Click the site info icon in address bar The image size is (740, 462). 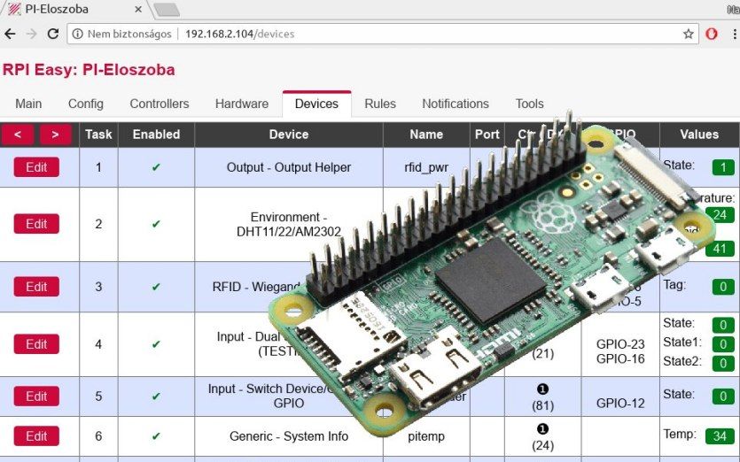click(x=77, y=34)
